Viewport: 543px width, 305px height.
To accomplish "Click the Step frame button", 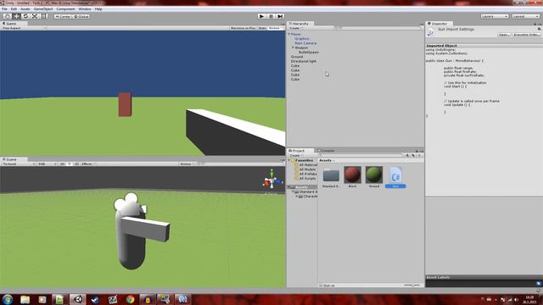I will pyautogui.click(x=280, y=16).
